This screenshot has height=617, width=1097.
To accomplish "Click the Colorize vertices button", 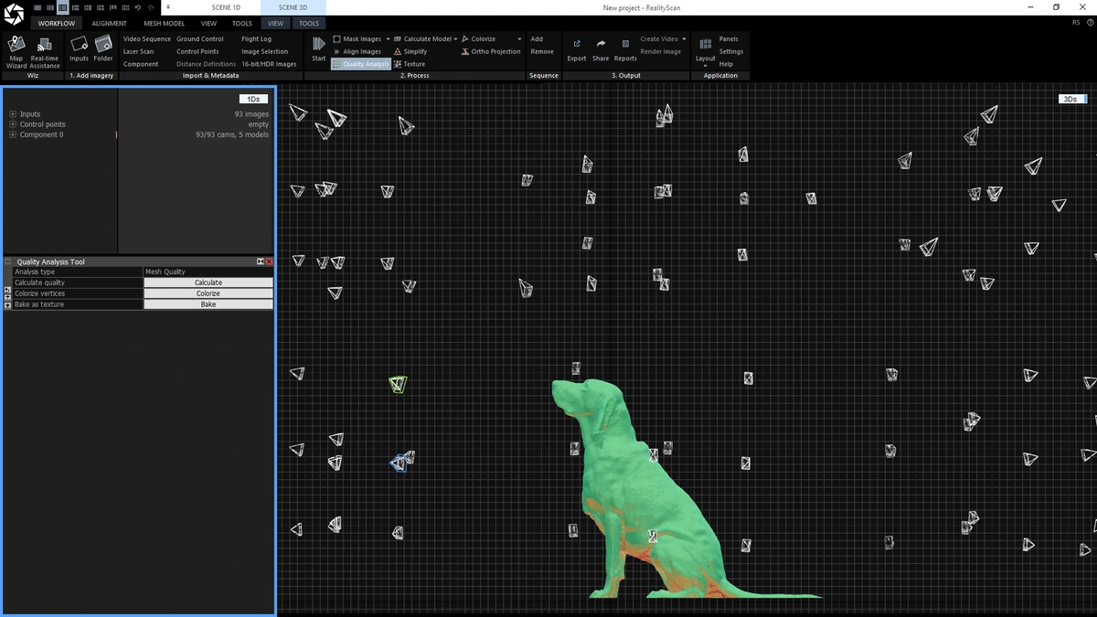I will point(208,293).
